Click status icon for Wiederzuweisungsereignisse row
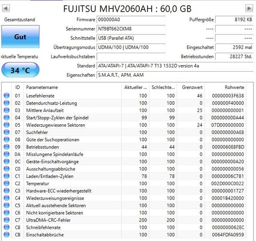The width and height of the screenshot is (256, 241). (x=7, y=198)
